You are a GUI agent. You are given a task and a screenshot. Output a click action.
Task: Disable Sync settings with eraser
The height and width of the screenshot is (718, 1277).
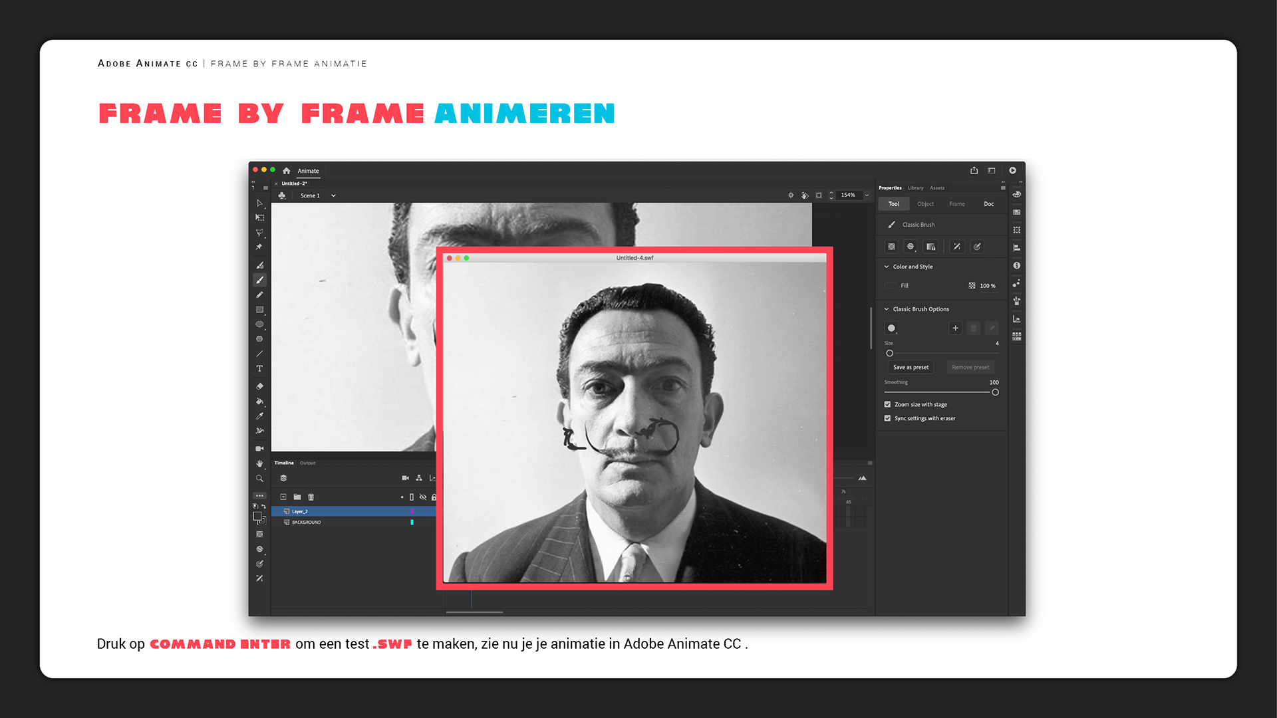tap(887, 418)
